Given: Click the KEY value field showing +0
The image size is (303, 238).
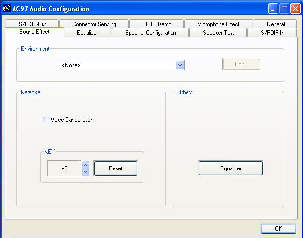Looking at the screenshot, I should [x=64, y=168].
